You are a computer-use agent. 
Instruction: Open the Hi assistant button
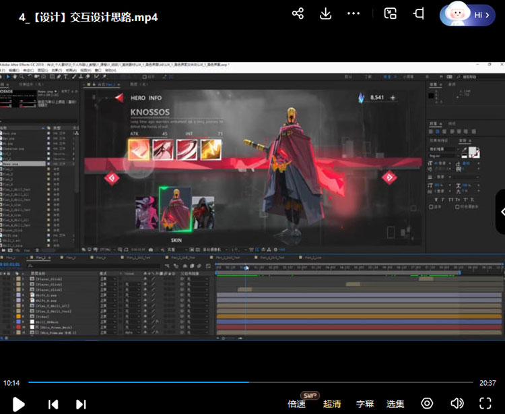tap(467, 15)
